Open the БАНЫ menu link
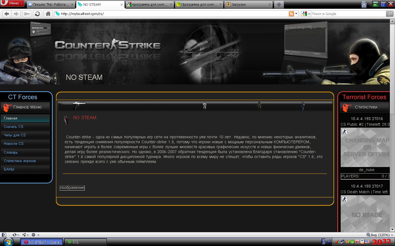This screenshot has height=246, width=395. coord(25,169)
